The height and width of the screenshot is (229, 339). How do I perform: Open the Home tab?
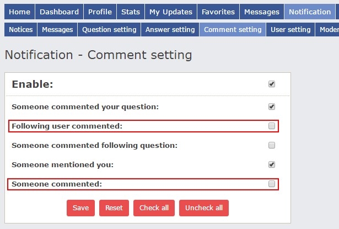pyautogui.click(x=20, y=12)
